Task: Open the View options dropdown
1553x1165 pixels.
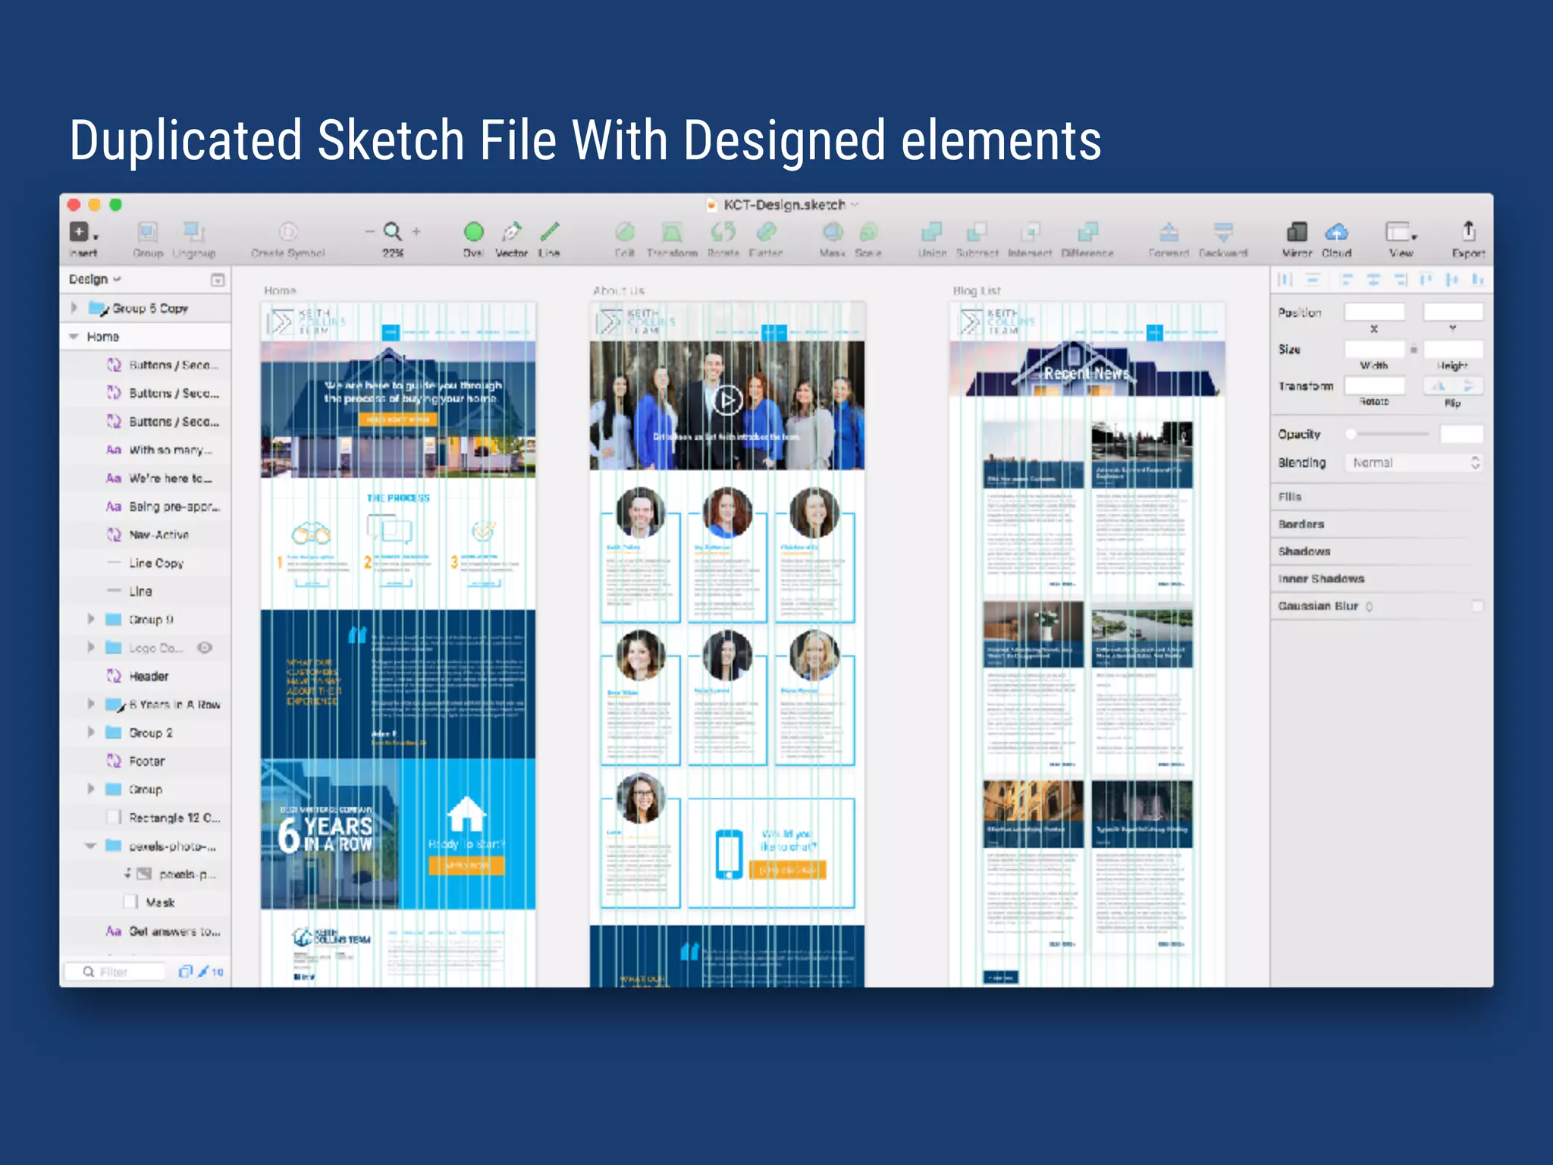Action: [x=1401, y=231]
